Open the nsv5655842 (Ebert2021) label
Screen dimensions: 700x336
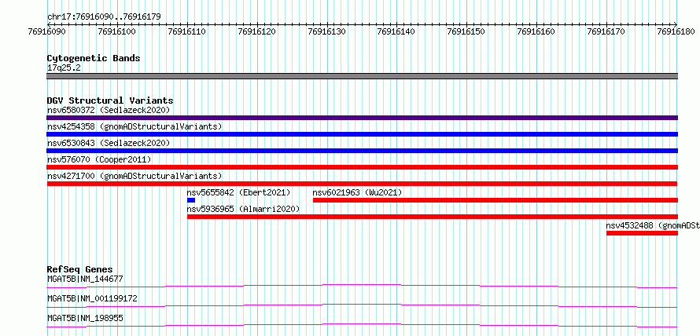click(239, 192)
